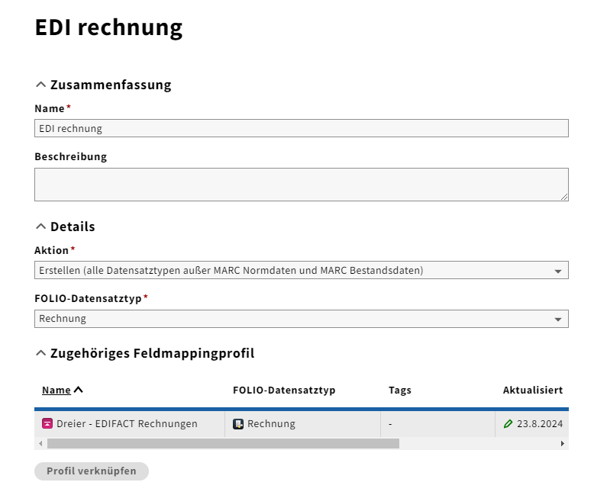The width and height of the screenshot is (594, 495).
Task: Sort table by the Name column
Action: tap(56, 391)
